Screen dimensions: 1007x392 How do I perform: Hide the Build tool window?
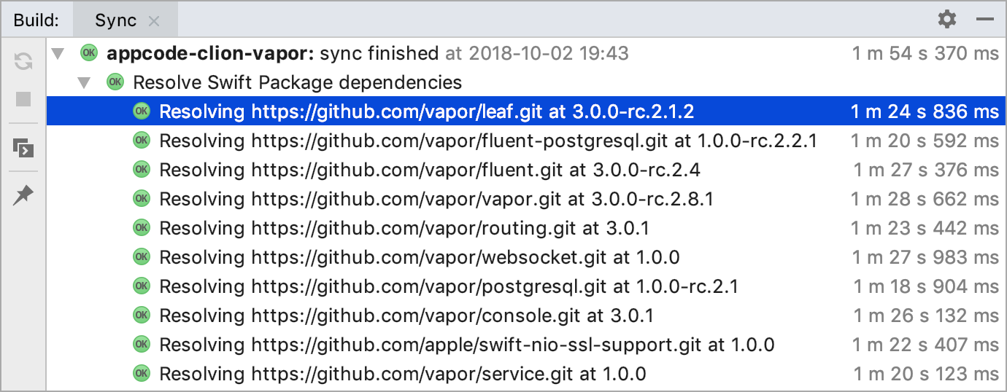[984, 20]
